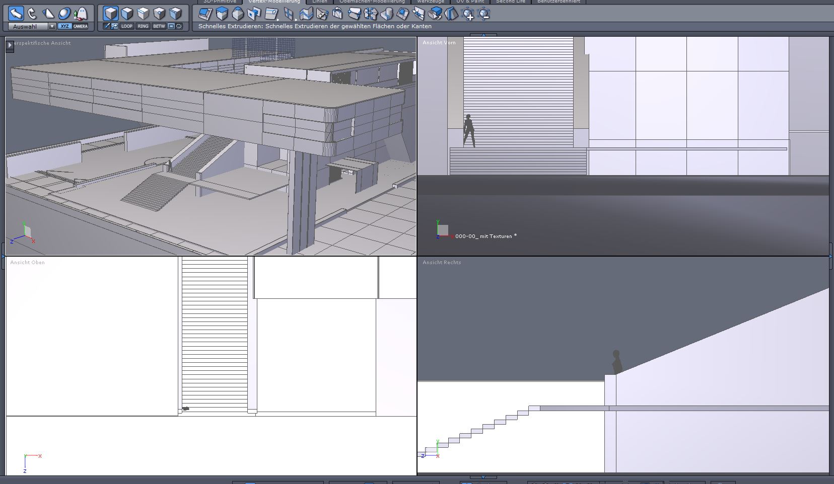Select the arrow selection tool
834x484 pixels.
16,13
